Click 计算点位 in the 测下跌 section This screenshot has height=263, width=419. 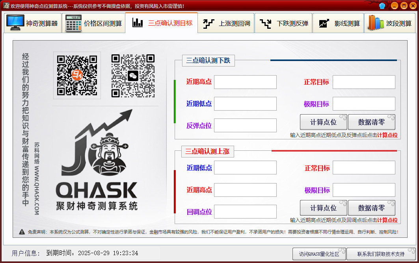[323, 122]
